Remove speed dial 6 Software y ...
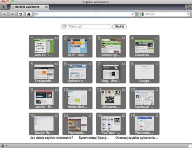Viewport: 192px width, 148px height. pos(90,64)
